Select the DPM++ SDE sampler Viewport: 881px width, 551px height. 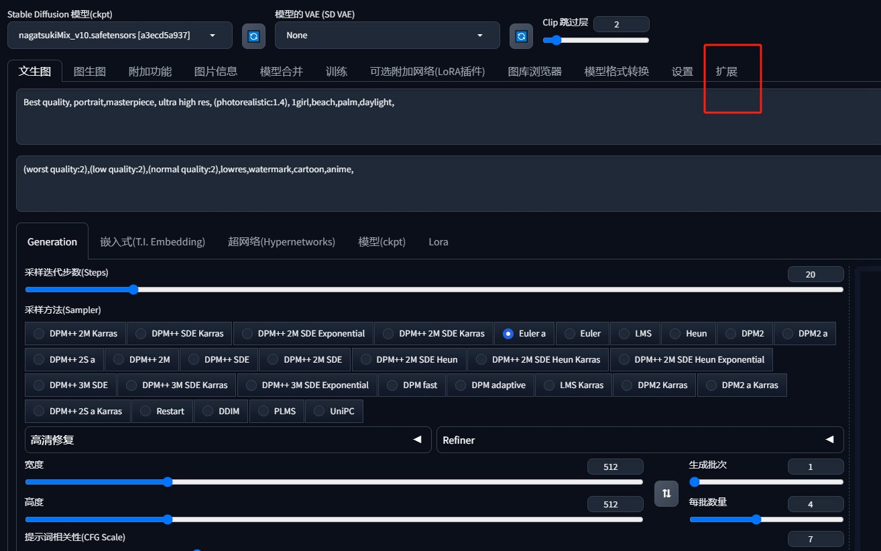coord(219,359)
